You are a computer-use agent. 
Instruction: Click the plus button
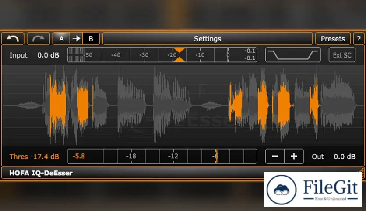pyautogui.click(x=294, y=157)
